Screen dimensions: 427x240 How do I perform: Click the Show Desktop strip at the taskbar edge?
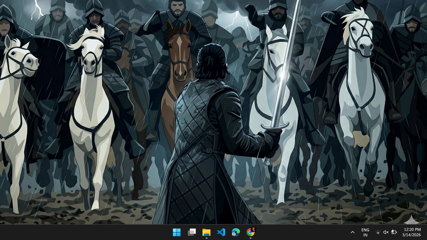point(426,232)
